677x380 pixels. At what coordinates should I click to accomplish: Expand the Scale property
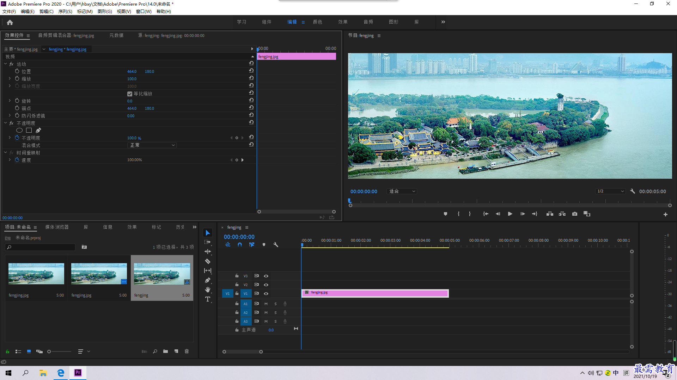pos(10,79)
